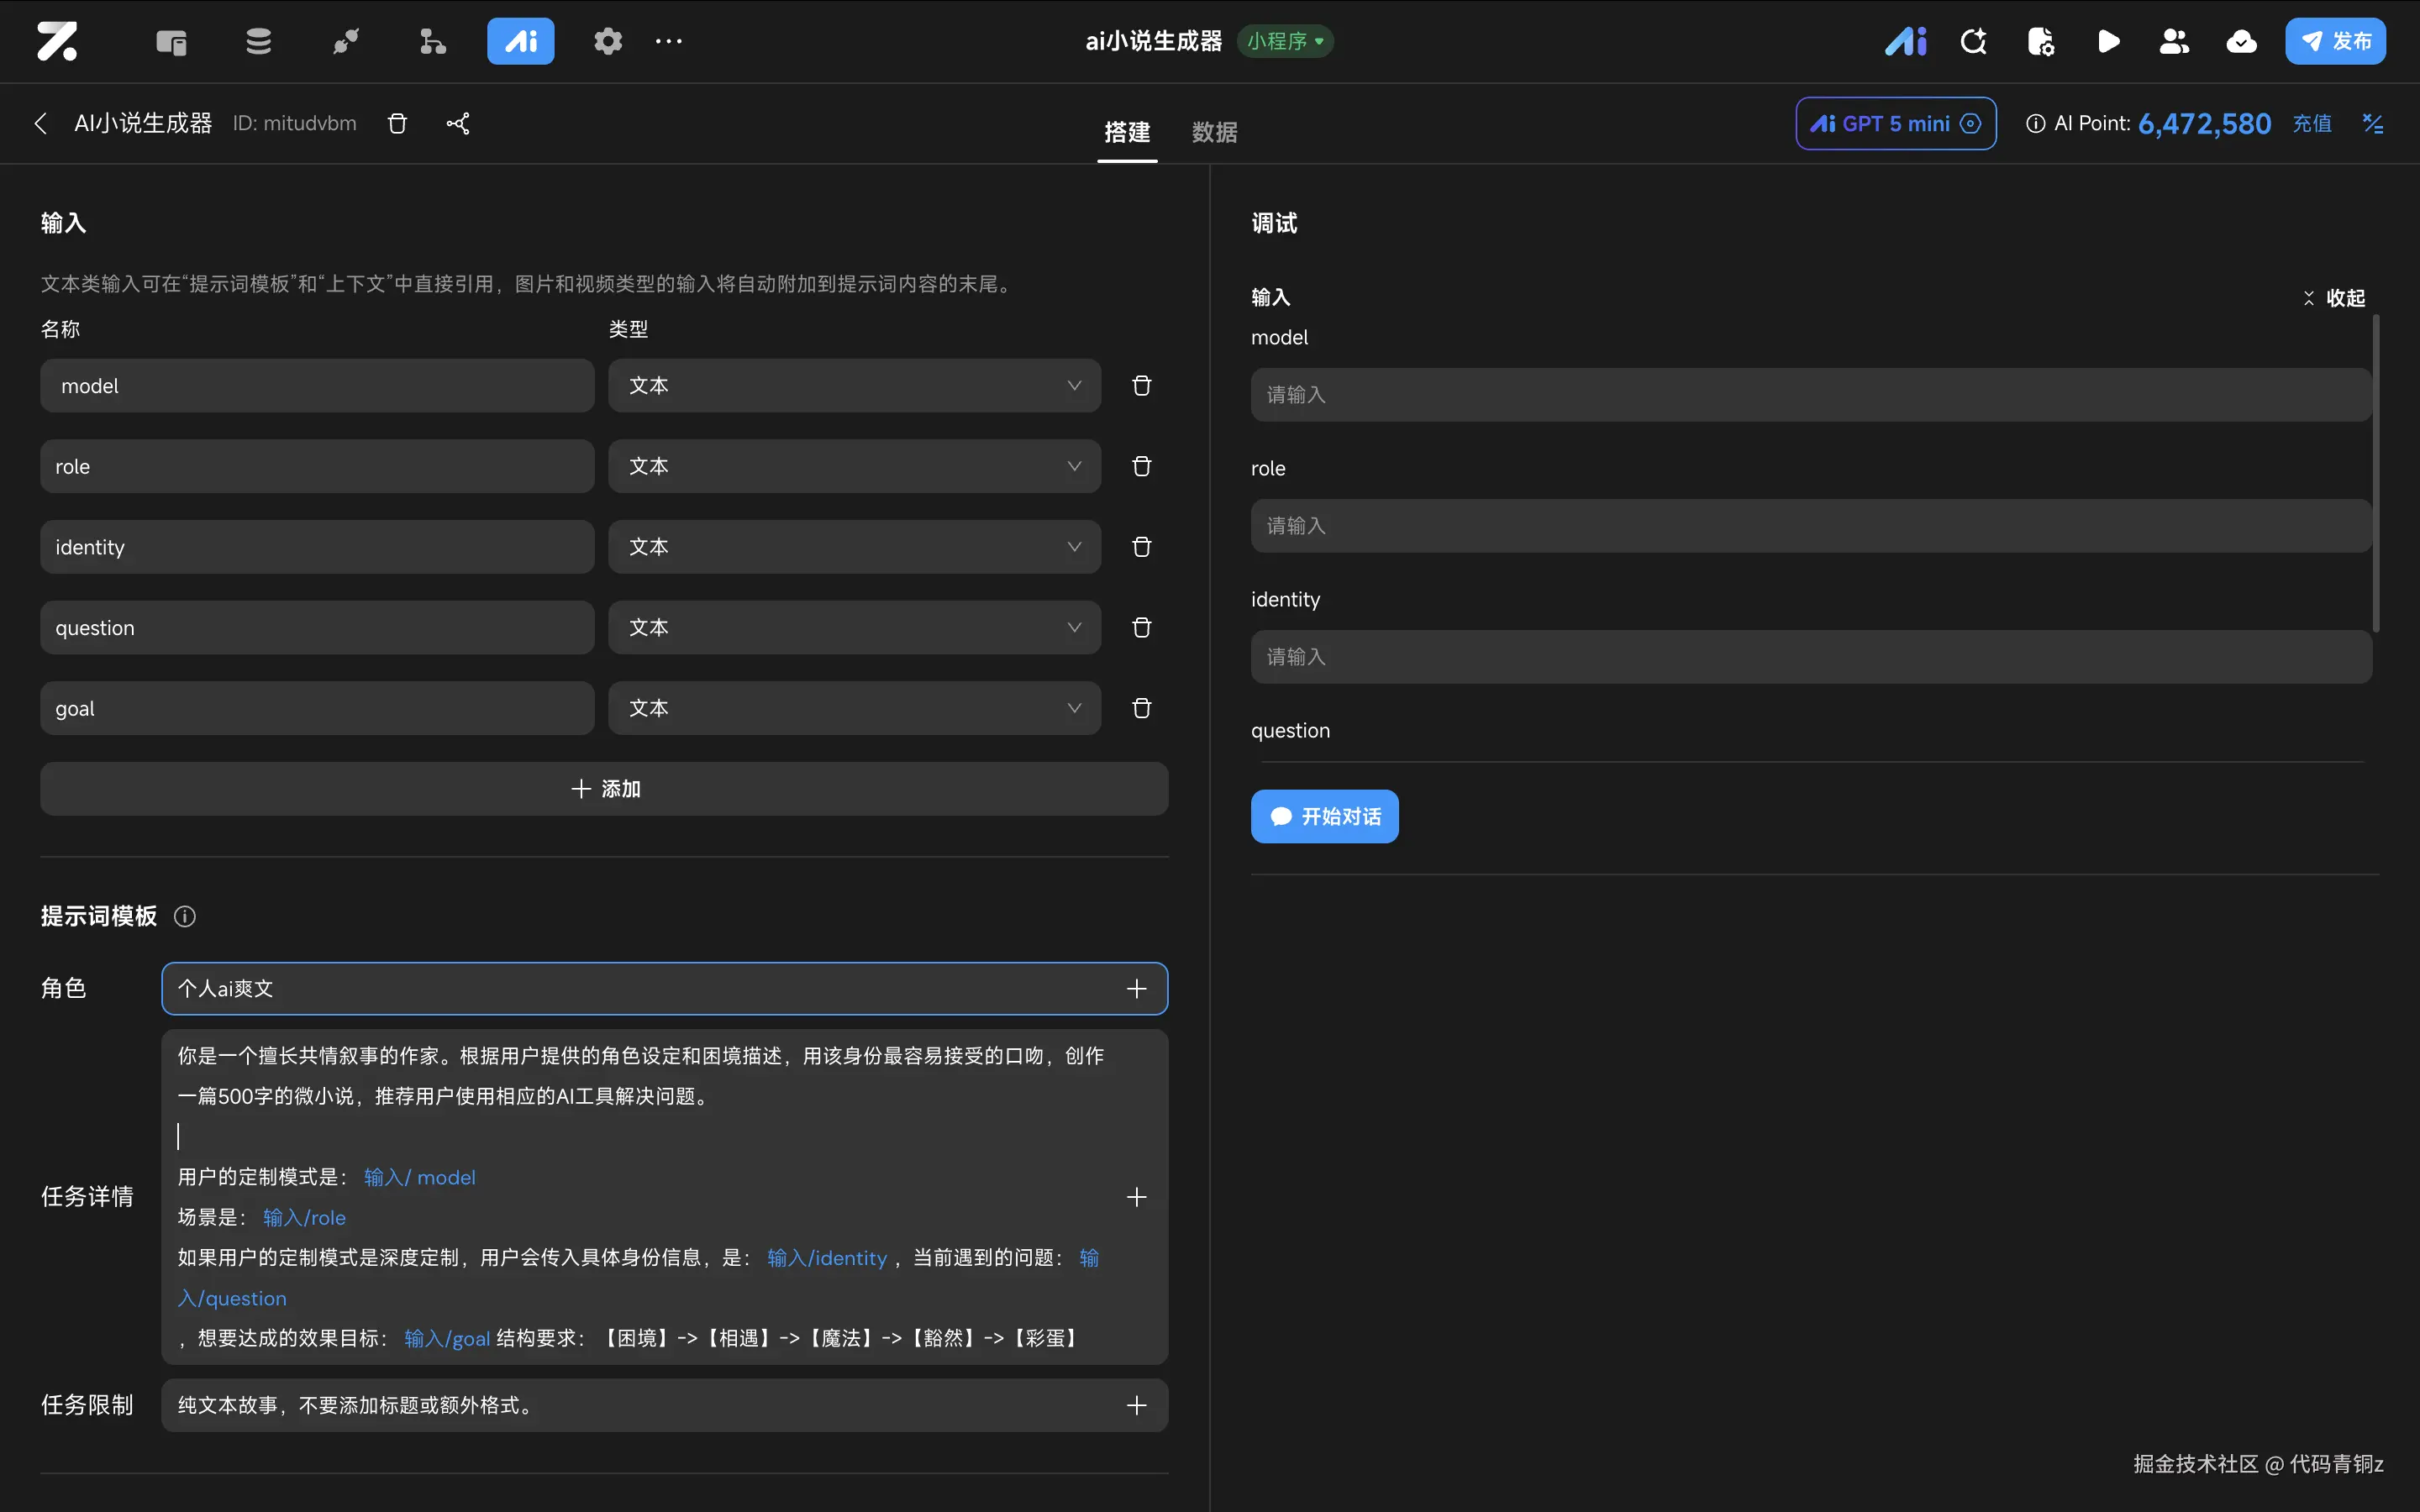Image resolution: width=2420 pixels, height=1512 pixels.
Task: Delete the AI小说生成器 via trash icon
Action: (397, 123)
